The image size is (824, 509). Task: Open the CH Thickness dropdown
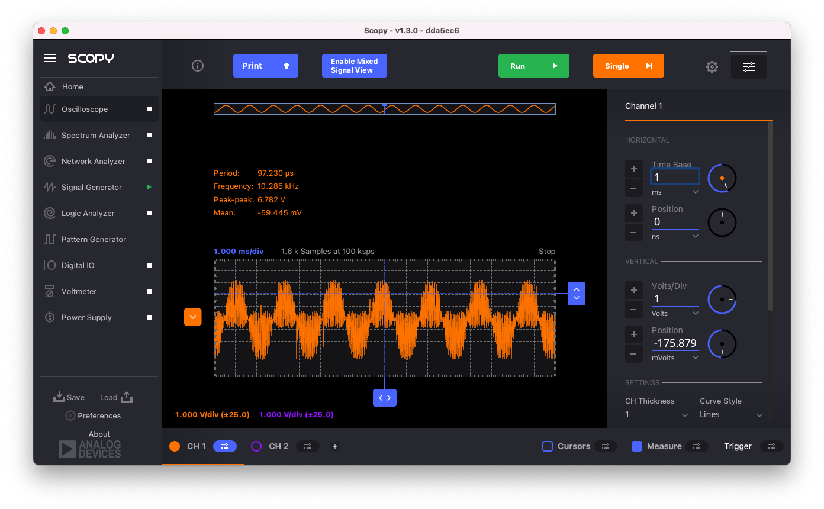656,415
